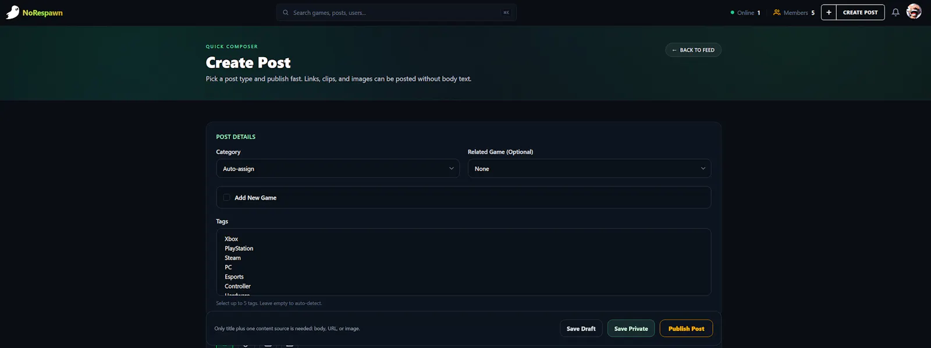The height and width of the screenshot is (348, 931).
Task: Select the Controller tag
Action: point(237,286)
